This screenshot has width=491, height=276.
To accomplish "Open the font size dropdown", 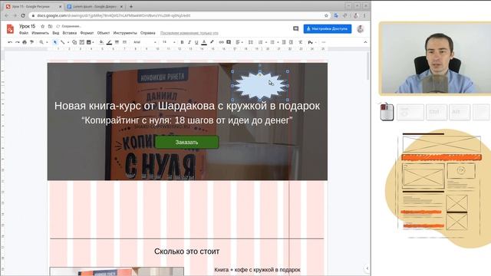I will coord(169,42).
